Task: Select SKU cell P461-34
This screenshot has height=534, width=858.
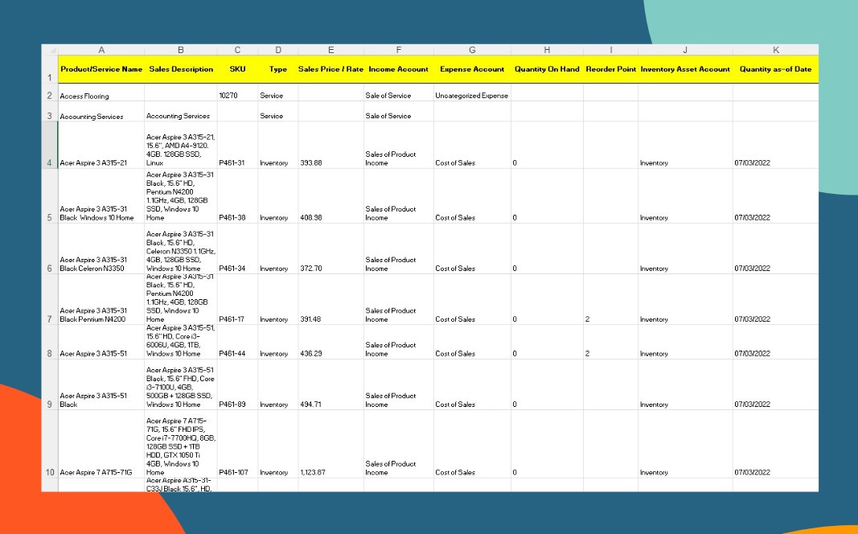Action: click(x=237, y=249)
